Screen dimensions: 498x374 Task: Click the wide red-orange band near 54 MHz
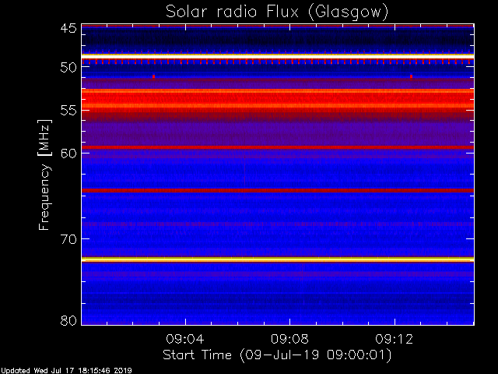point(278,99)
